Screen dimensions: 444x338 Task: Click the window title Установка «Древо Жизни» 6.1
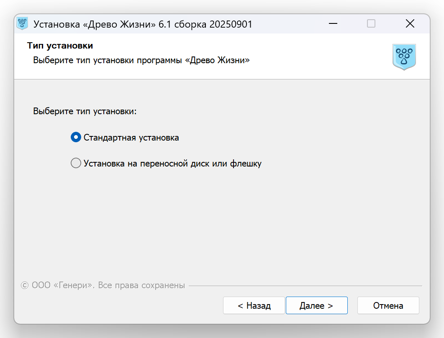coord(143,24)
